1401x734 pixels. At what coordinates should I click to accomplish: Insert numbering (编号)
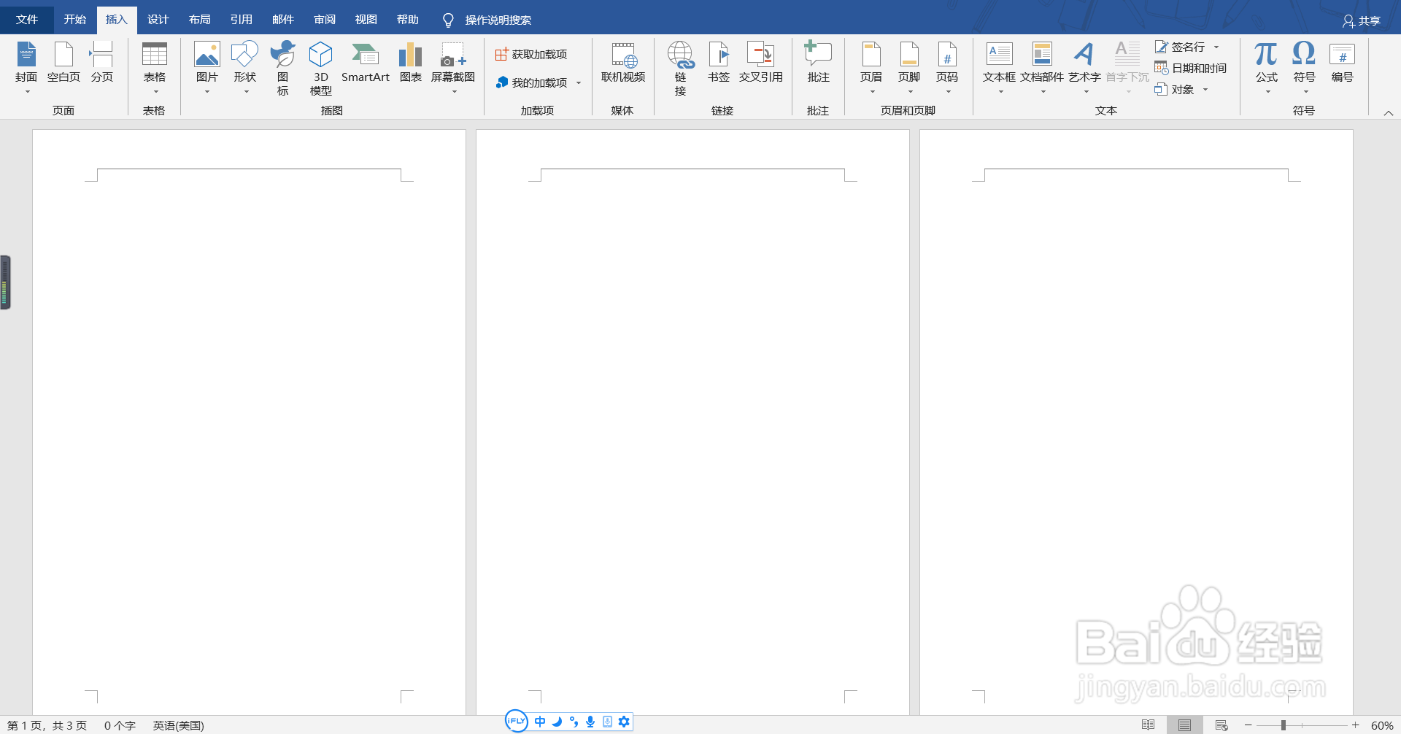click(x=1342, y=63)
